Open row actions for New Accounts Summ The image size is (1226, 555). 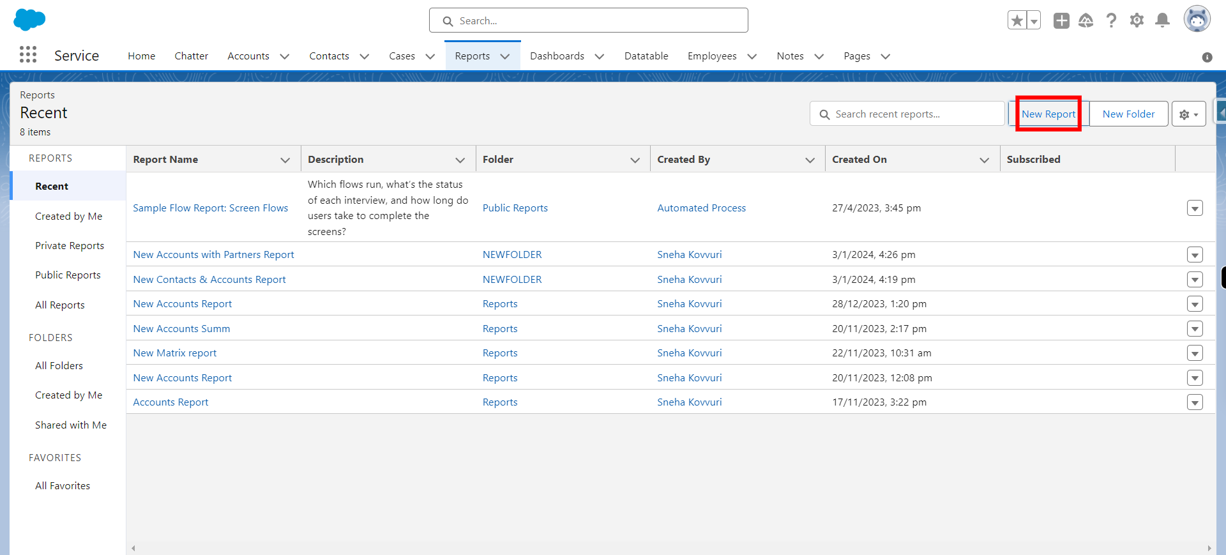tap(1195, 329)
